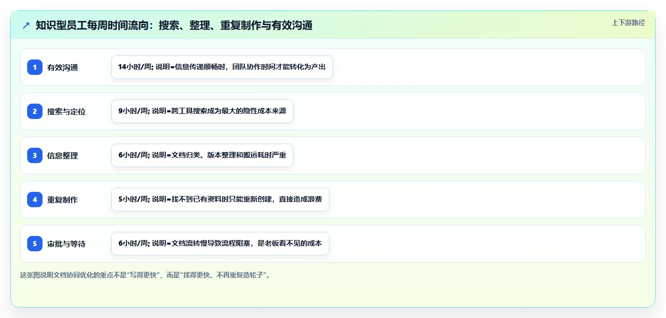
Task: Open the 6小时/周 文档流转慢 description box
Action: point(220,244)
